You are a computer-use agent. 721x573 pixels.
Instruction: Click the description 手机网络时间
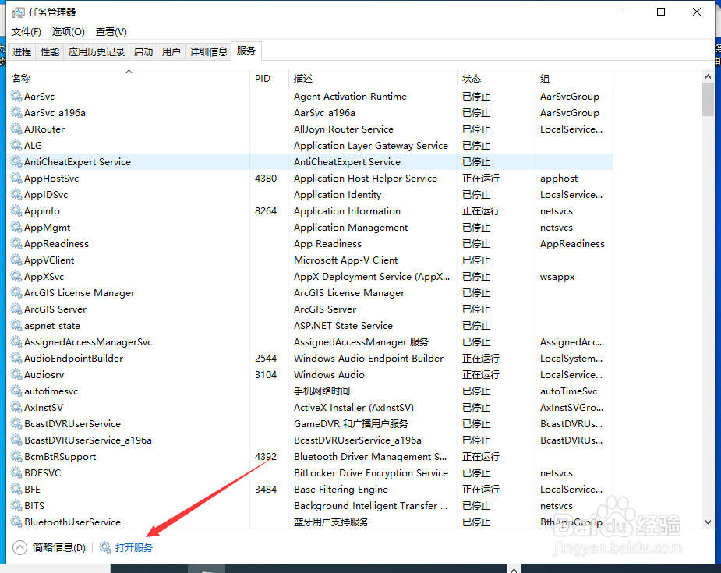tap(322, 391)
